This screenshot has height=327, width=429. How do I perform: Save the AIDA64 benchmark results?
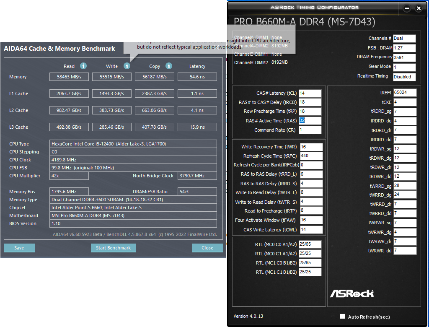click(x=19, y=248)
